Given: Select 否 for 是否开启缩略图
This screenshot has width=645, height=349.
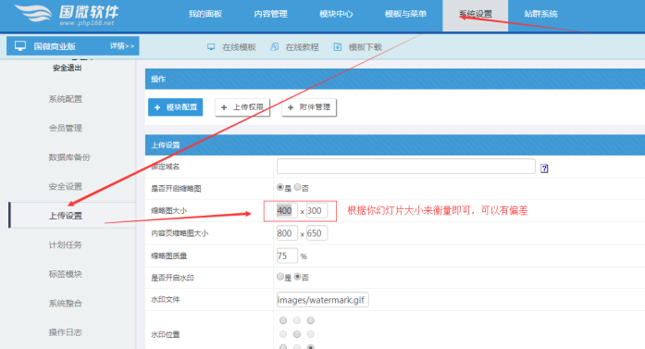Looking at the screenshot, I should click(297, 187).
